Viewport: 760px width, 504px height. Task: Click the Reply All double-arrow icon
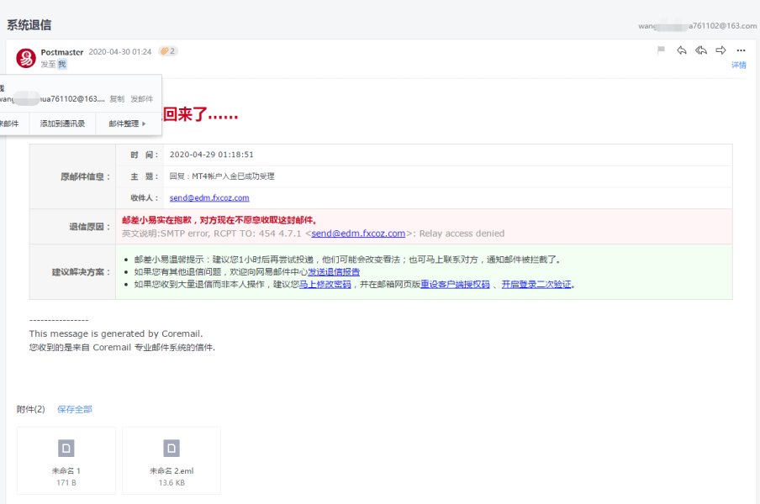[x=701, y=50]
